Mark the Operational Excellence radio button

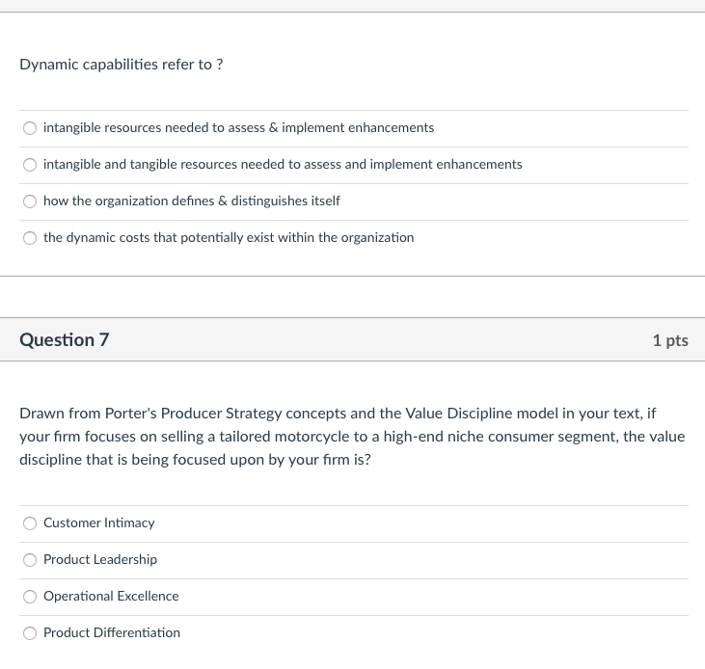tap(31, 597)
